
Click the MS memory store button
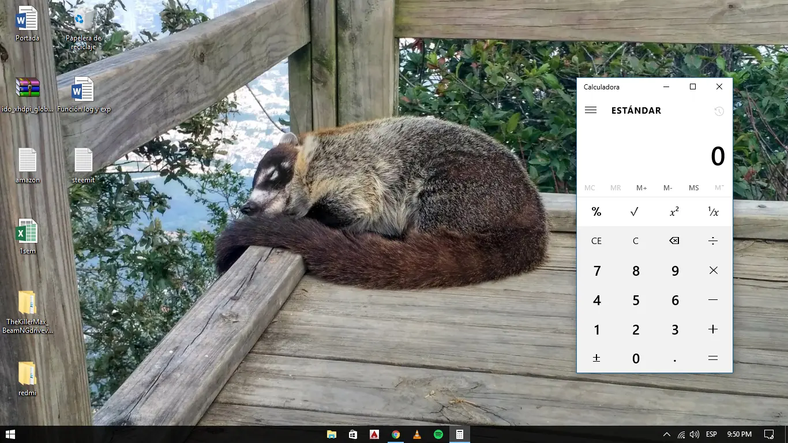click(x=693, y=188)
